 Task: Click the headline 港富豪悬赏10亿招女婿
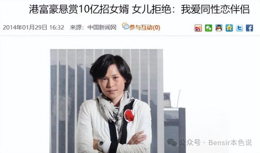click(x=79, y=9)
